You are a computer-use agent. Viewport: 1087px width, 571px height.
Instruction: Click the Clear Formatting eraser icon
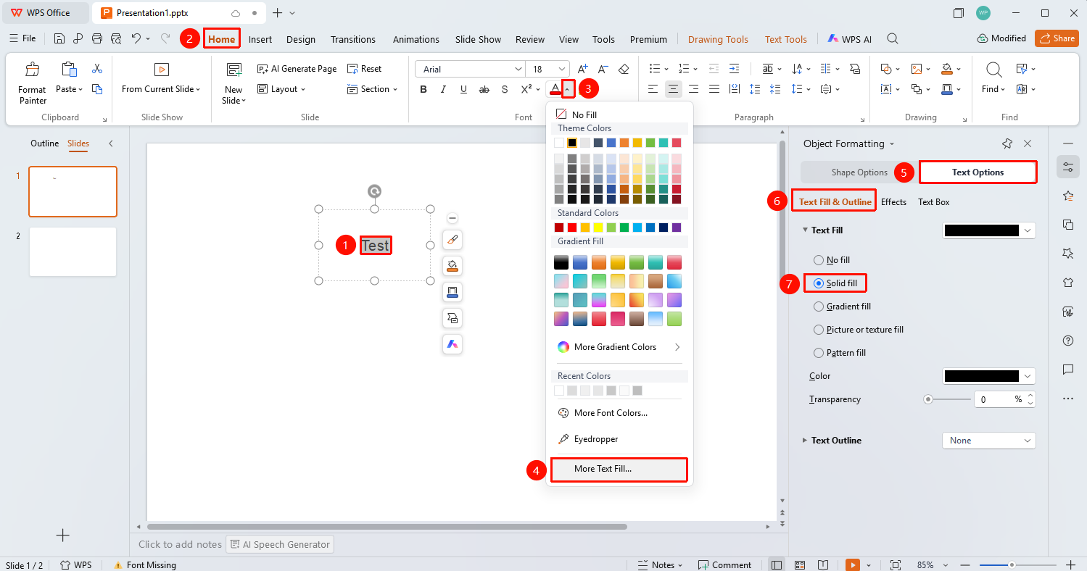pos(624,69)
